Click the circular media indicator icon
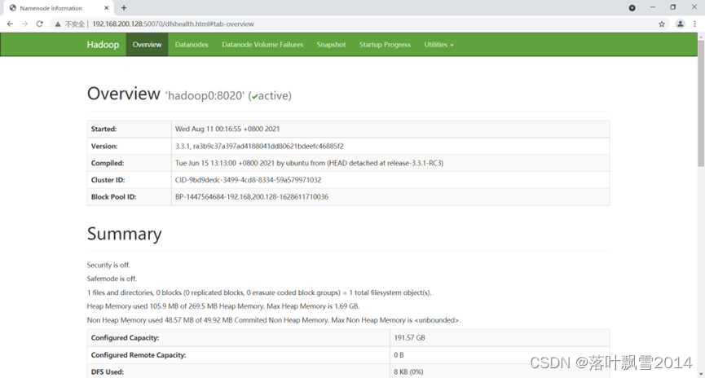705x378 pixels. point(632,7)
